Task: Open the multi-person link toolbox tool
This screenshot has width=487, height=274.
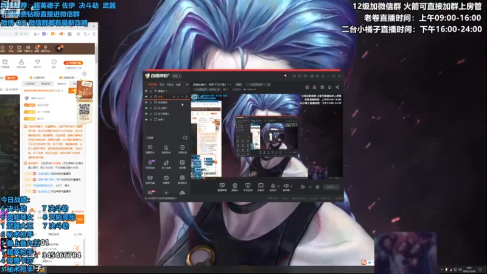Action: tap(166, 164)
